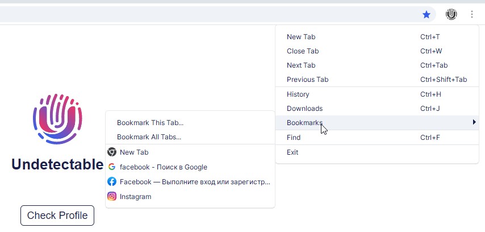Open Downloads from the menu
The image size is (485, 232).
304,109
